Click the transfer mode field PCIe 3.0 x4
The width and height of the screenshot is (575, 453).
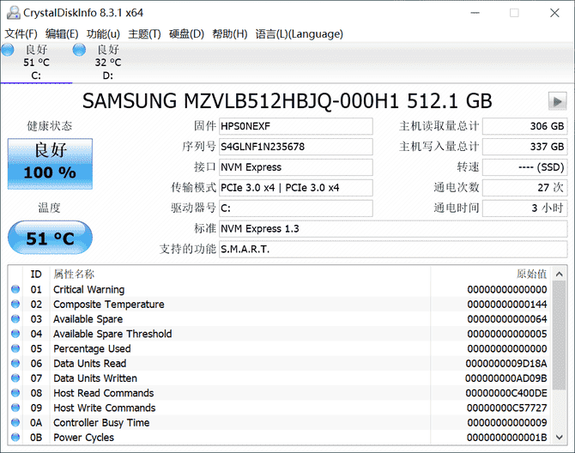tap(296, 188)
